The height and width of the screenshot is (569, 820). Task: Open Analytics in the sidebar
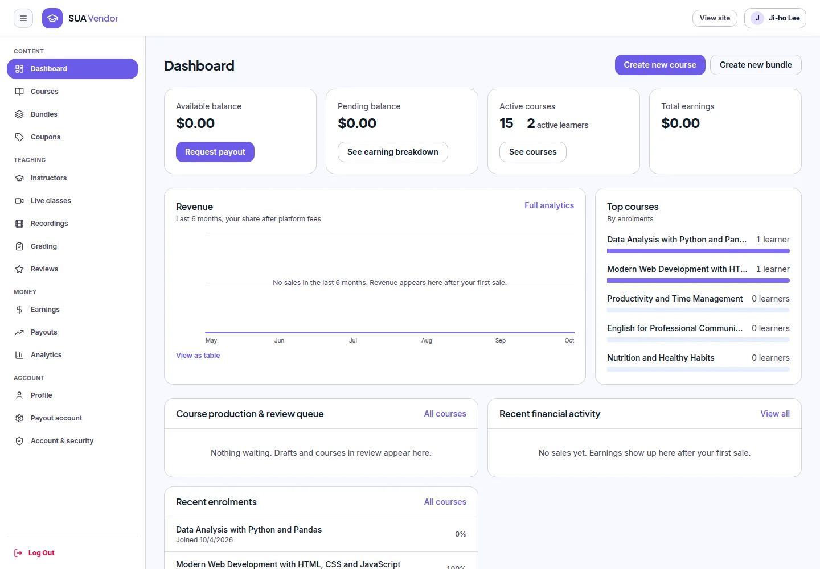[x=72, y=355]
